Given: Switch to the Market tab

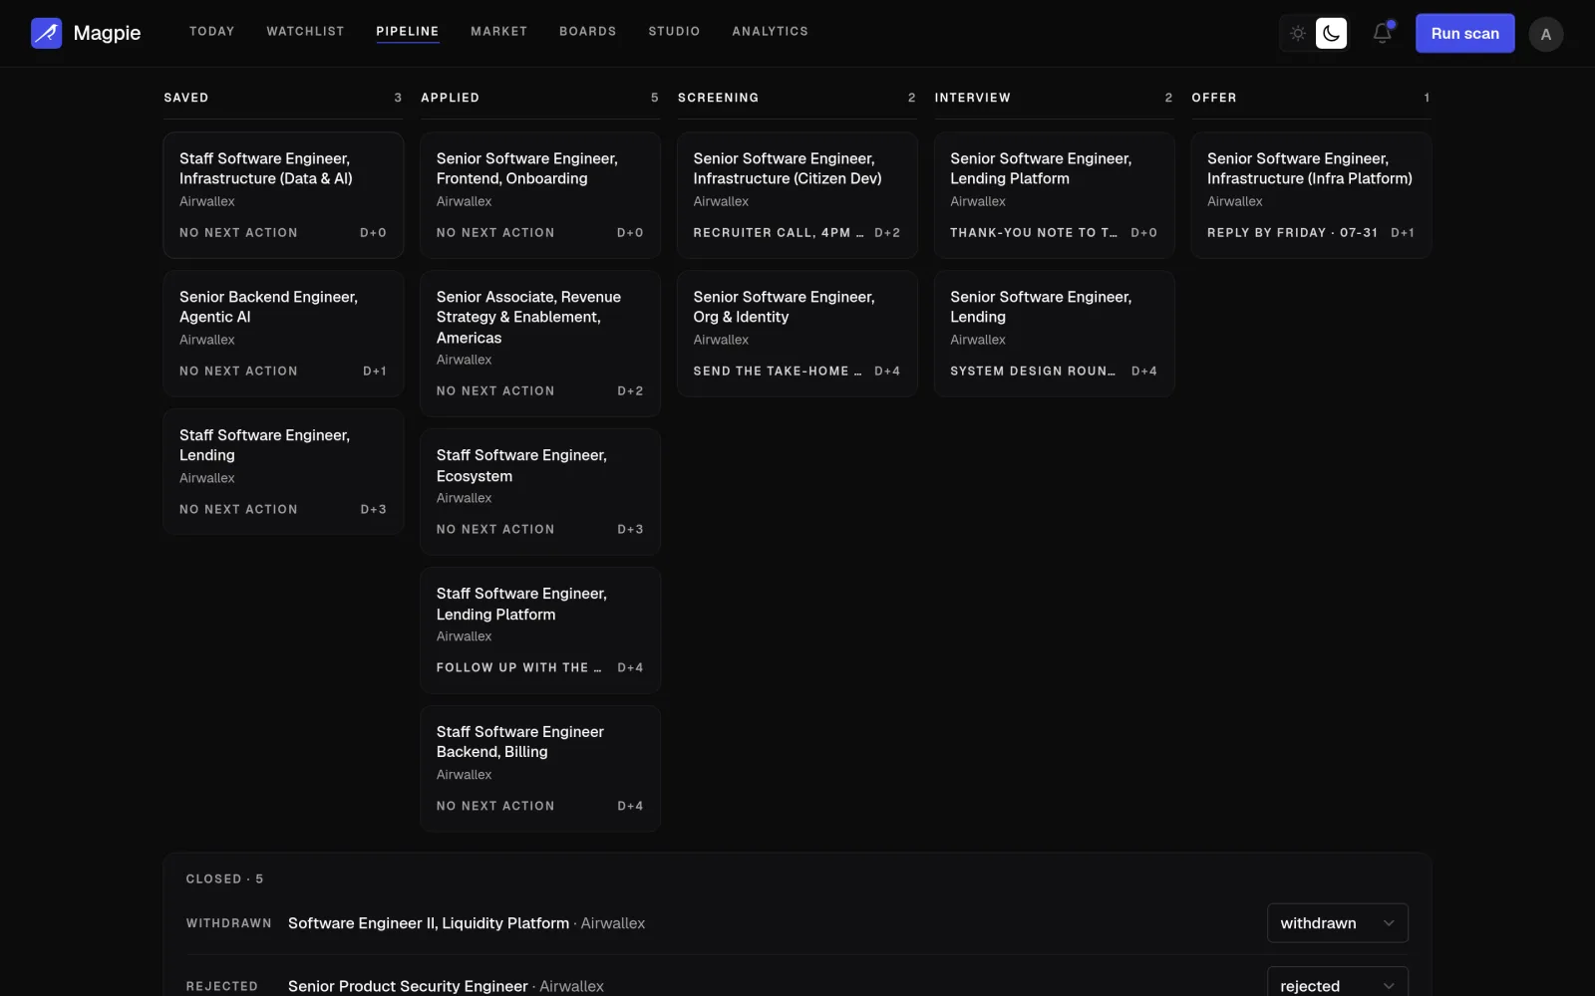Looking at the screenshot, I should [x=498, y=32].
